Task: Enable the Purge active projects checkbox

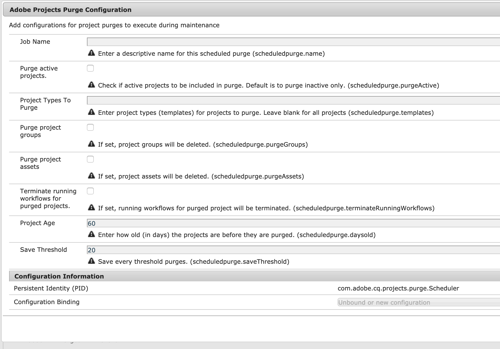Action: tap(90, 68)
